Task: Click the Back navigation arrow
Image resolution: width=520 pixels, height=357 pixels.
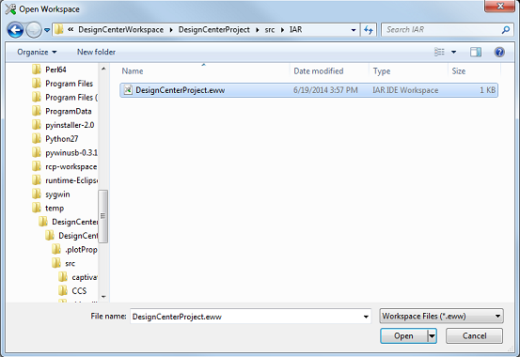Action: tap(15, 30)
